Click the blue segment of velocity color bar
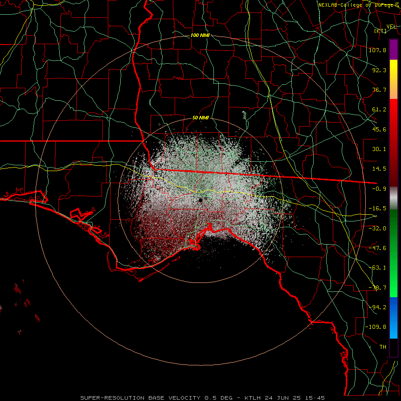Viewport: 401px width, 401px height. [393, 318]
